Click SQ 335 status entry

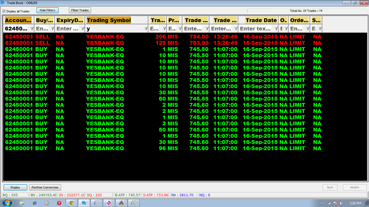coord(99,195)
